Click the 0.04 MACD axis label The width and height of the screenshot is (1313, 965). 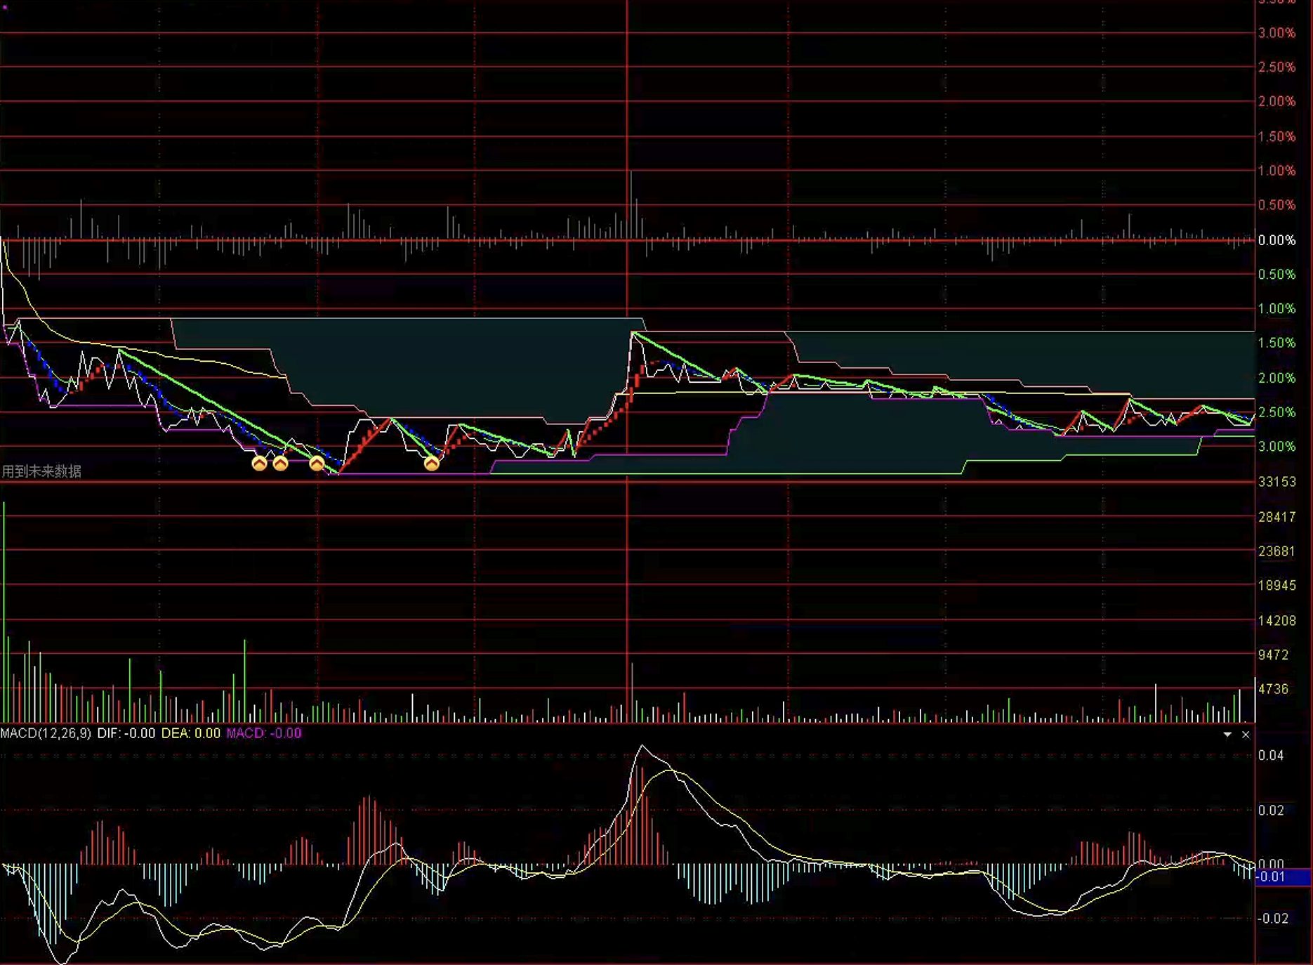click(x=1271, y=756)
